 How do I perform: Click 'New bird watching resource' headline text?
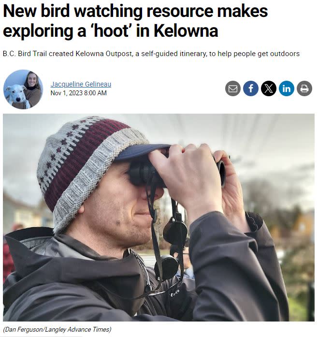point(109,11)
